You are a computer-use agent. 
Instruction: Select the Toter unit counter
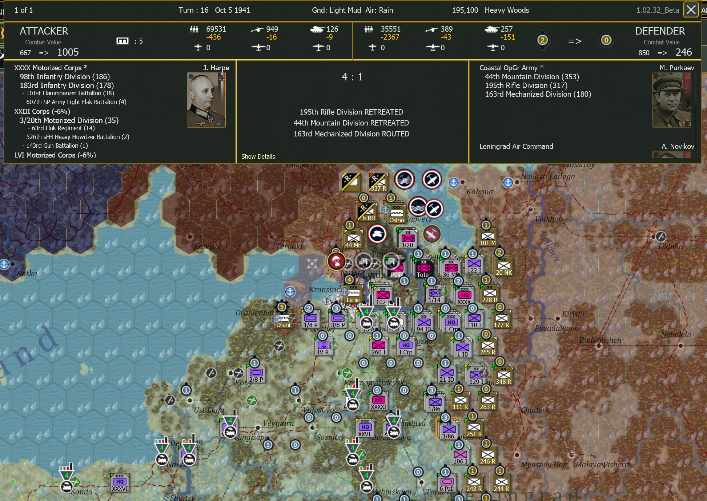[x=424, y=269]
